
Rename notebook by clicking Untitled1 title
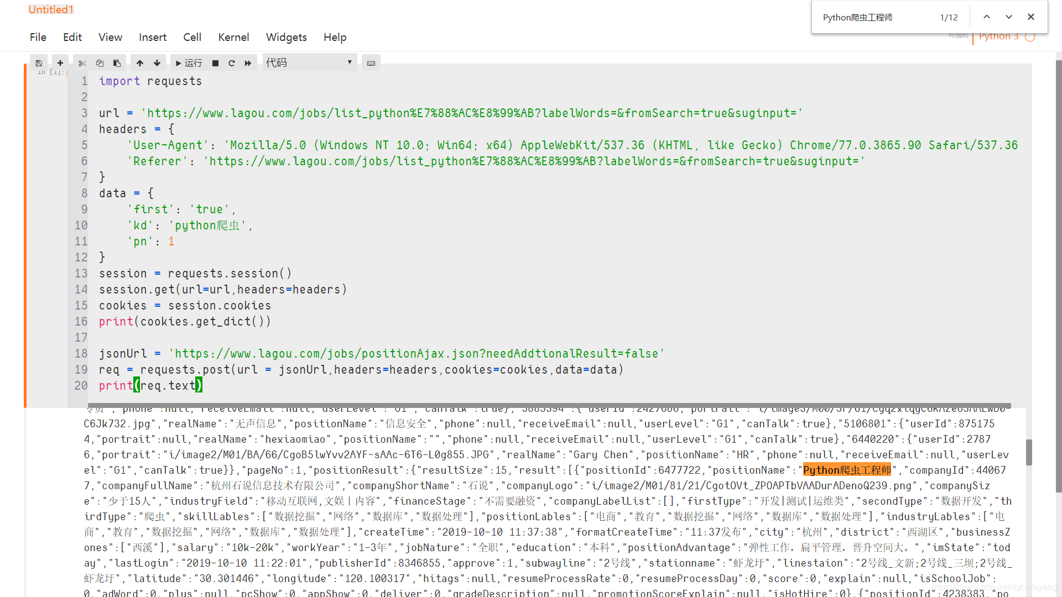click(51, 9)
